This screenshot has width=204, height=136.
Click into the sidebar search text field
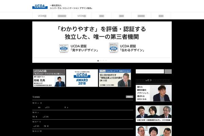(150, 71)
